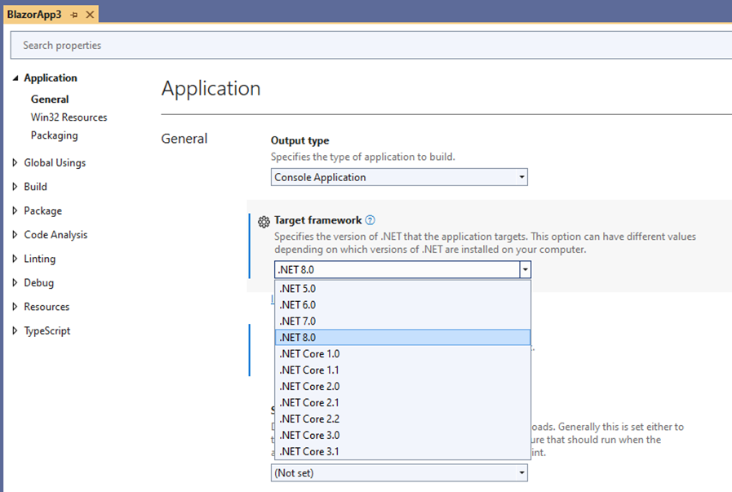Select .NET Core 3.1 from the framework list

pyautogui.click(x=308, y=451)
